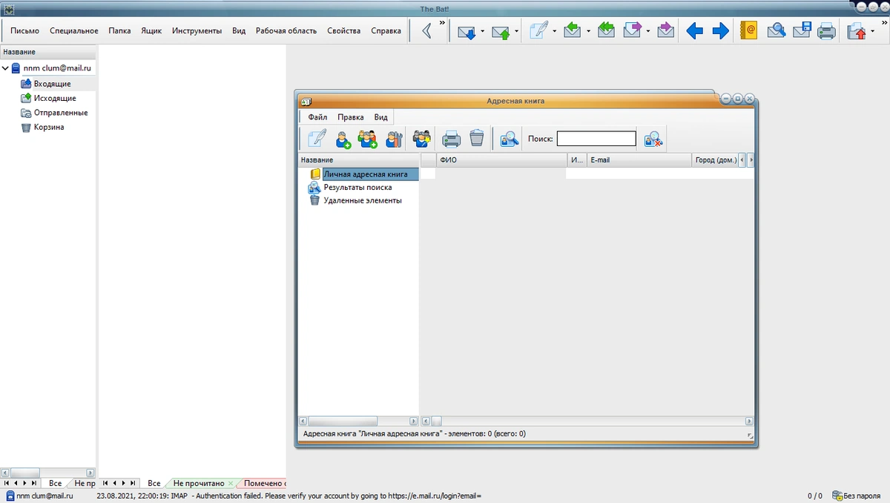Delete contact using address book trash icon

point(477,138)
